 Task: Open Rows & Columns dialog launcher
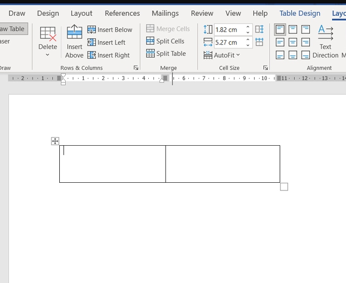tap(136, 68)
